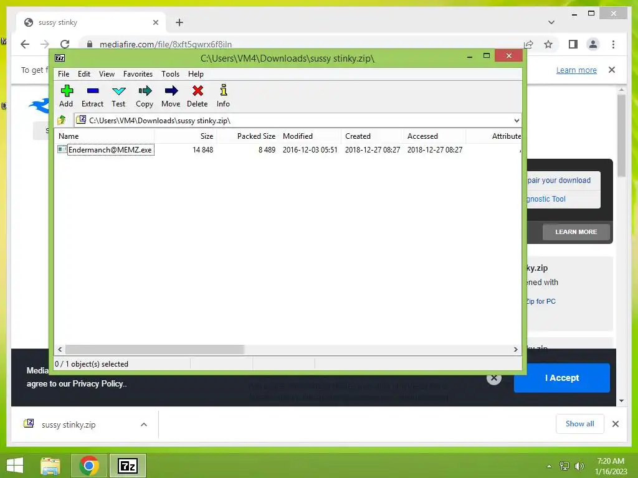Open the View menu

coord(107,74)
